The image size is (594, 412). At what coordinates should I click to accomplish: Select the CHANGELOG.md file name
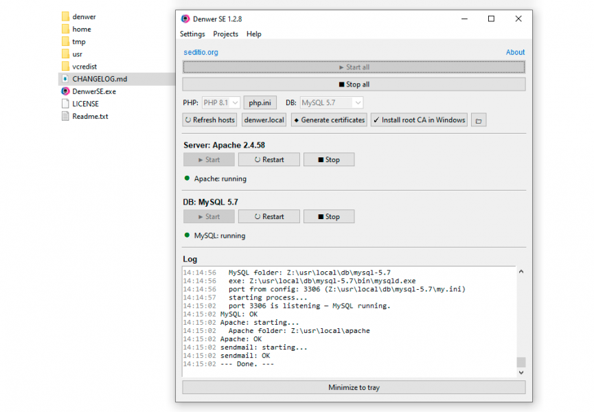(x=100, y=79)
